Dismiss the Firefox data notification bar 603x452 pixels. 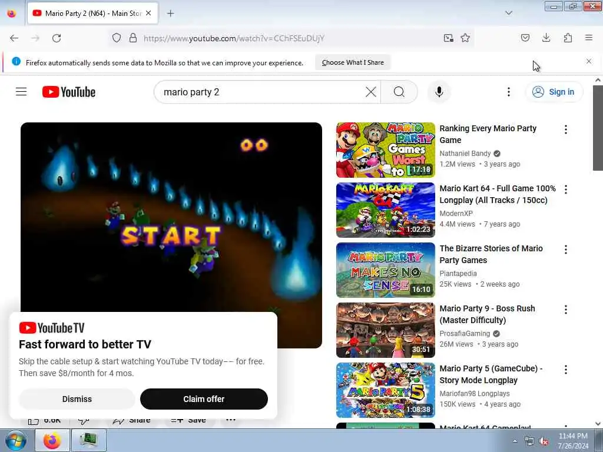tap(589, 61)
